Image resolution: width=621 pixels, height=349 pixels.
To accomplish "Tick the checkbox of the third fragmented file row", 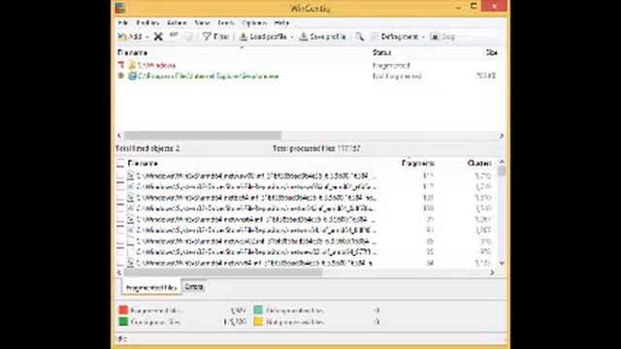I will [120, 198].
